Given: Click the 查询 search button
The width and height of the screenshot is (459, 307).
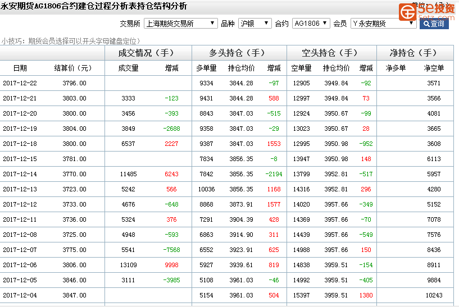Looking at the screenshot, I should coord(434,24).
